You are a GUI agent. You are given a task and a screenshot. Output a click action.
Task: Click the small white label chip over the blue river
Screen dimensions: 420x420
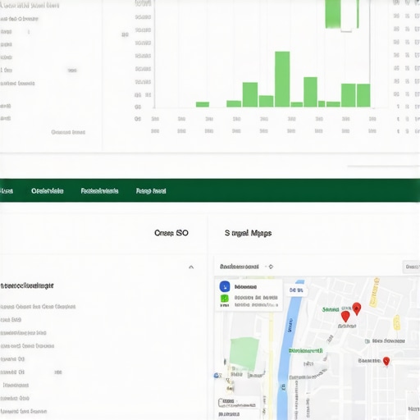coord(296,290)
